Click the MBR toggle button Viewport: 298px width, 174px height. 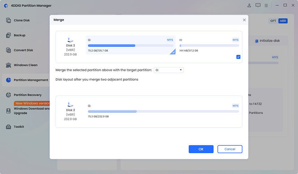tap(283, 21)
